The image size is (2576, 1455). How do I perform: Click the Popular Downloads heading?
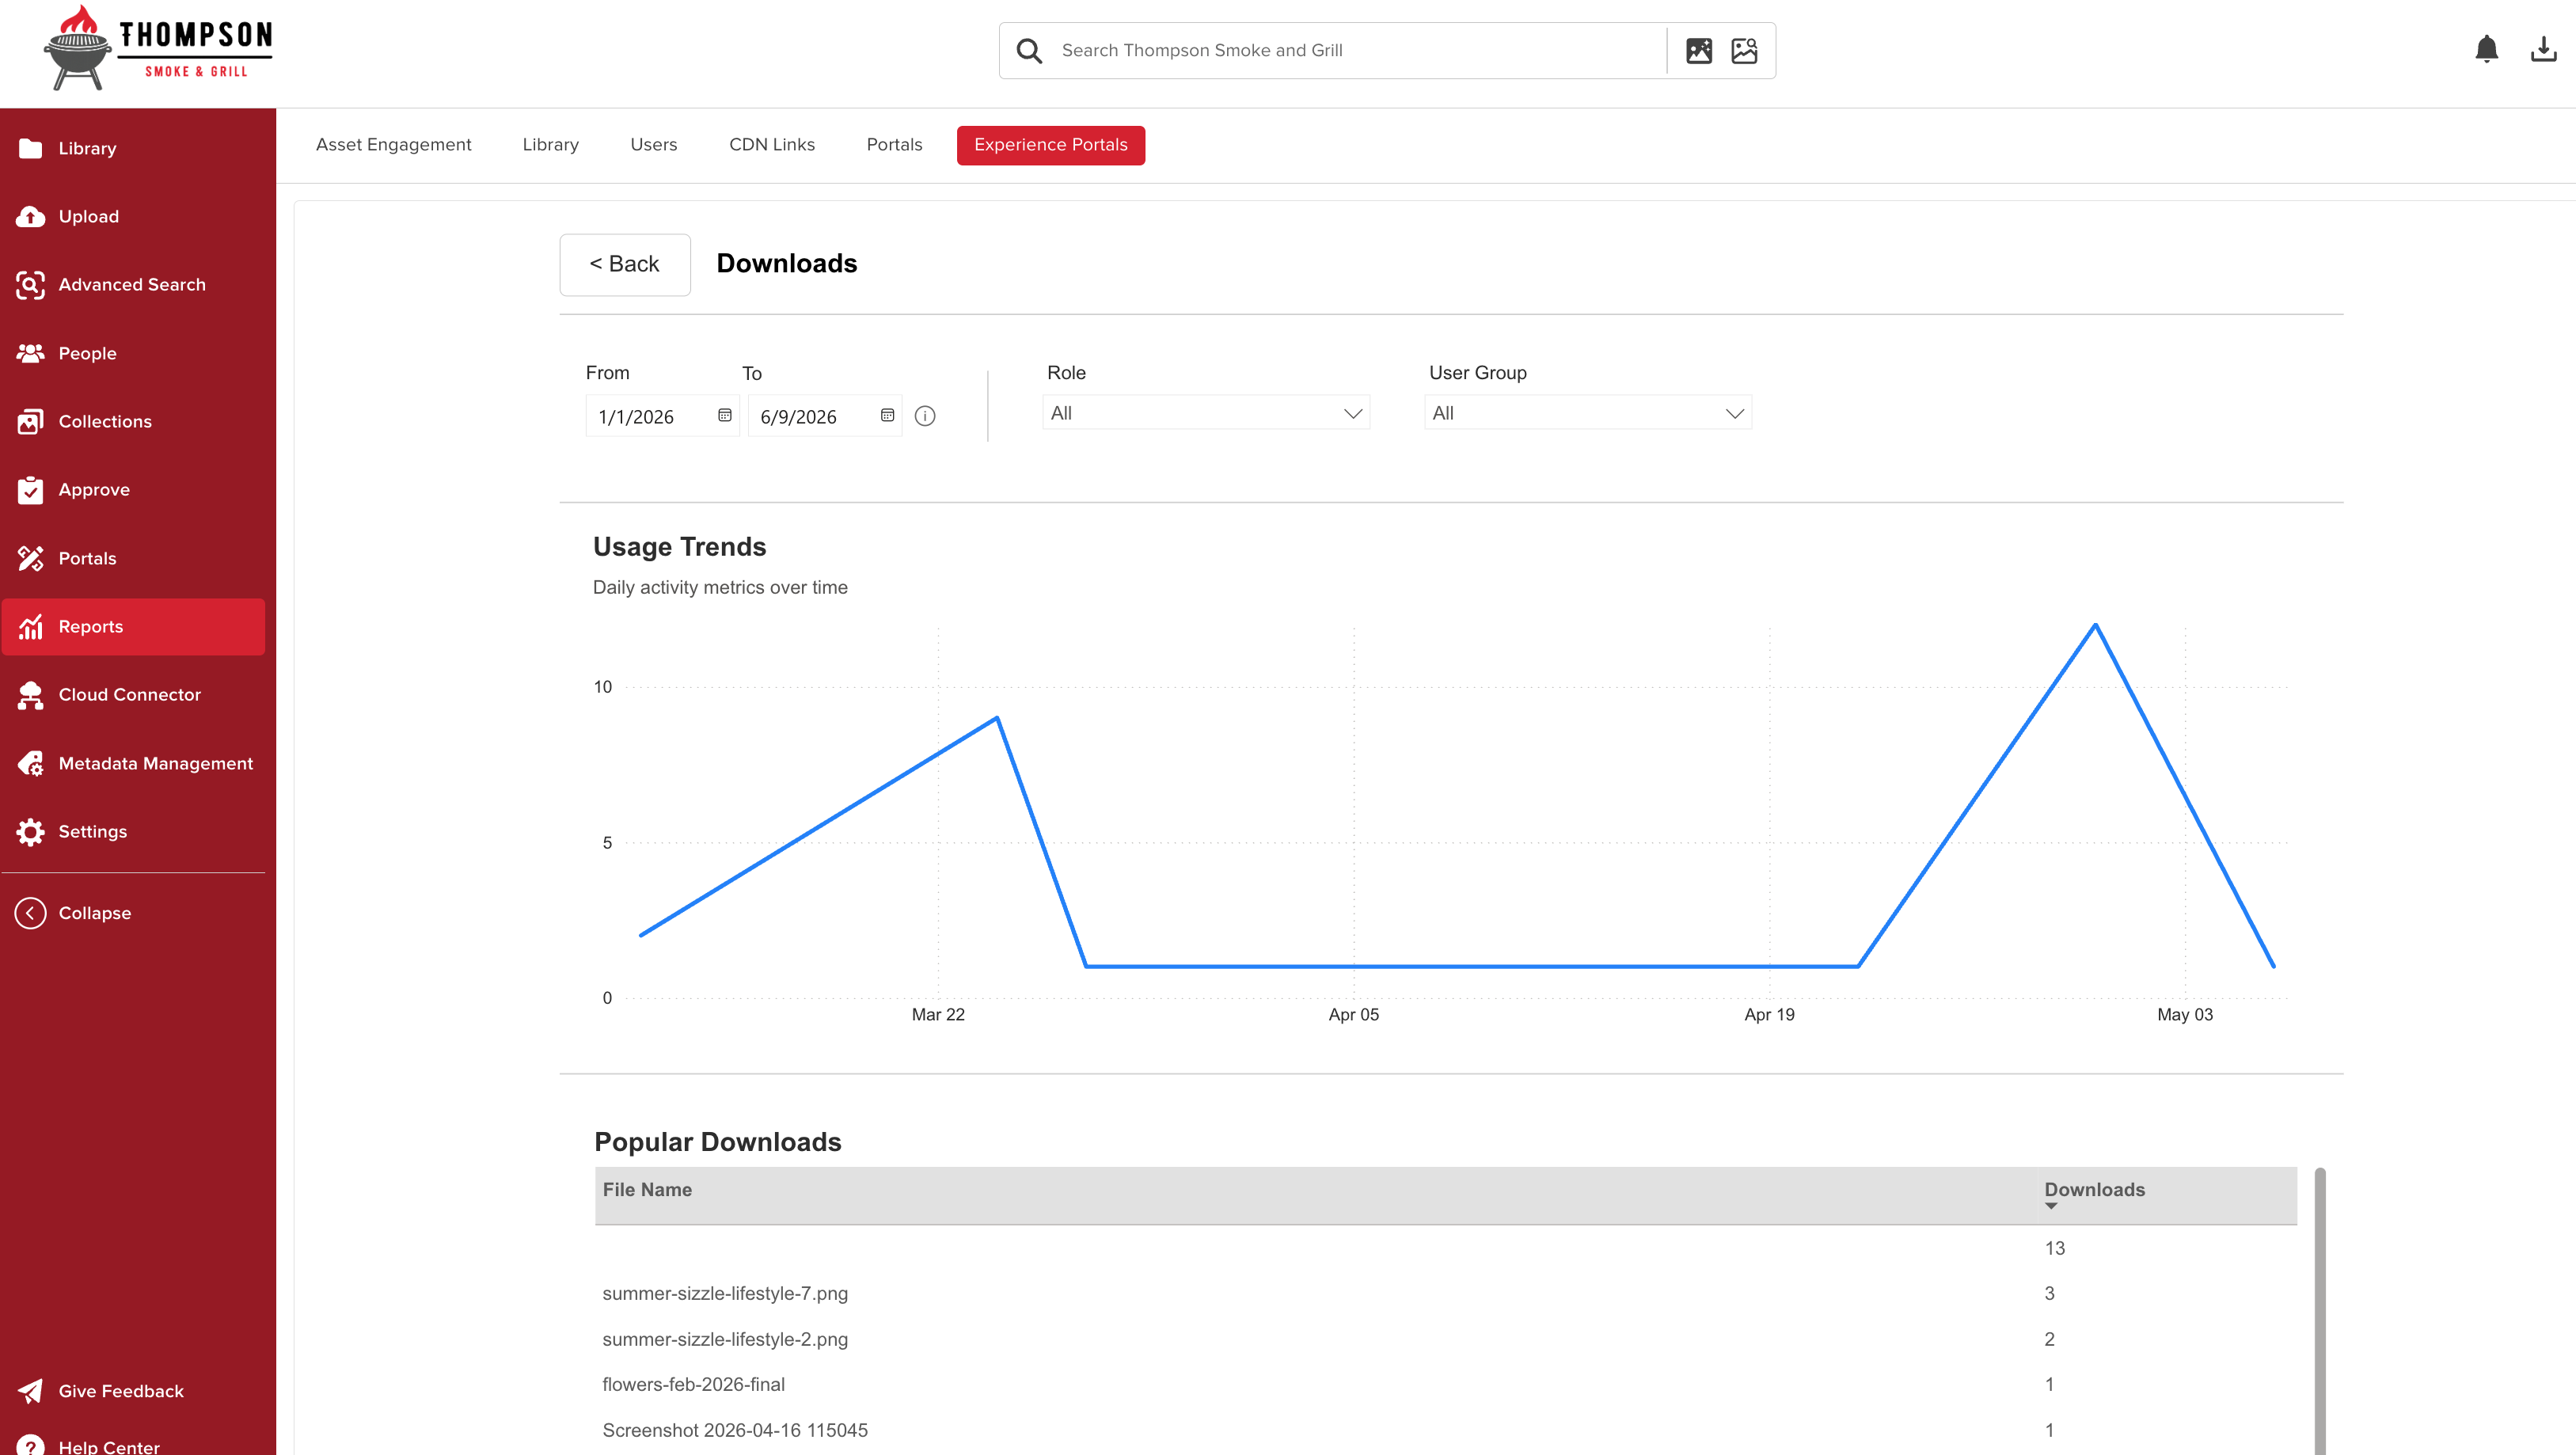pyautogui.click(x=717, y=1142)
